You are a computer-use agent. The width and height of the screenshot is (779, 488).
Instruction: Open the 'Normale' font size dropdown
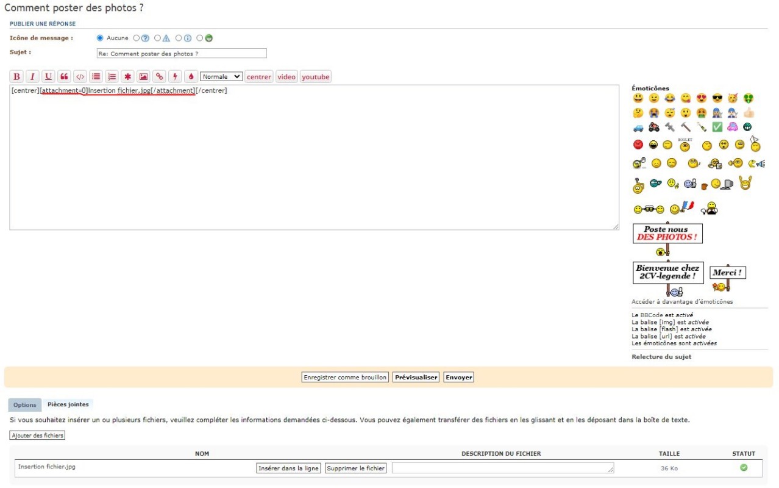(x=221, y=77)
